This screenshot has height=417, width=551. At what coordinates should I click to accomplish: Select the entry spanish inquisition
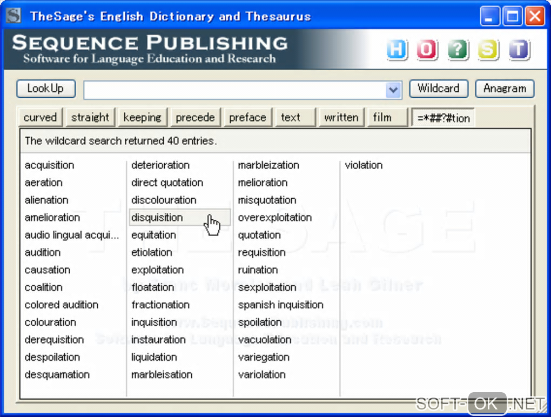(x=280, y=305)
